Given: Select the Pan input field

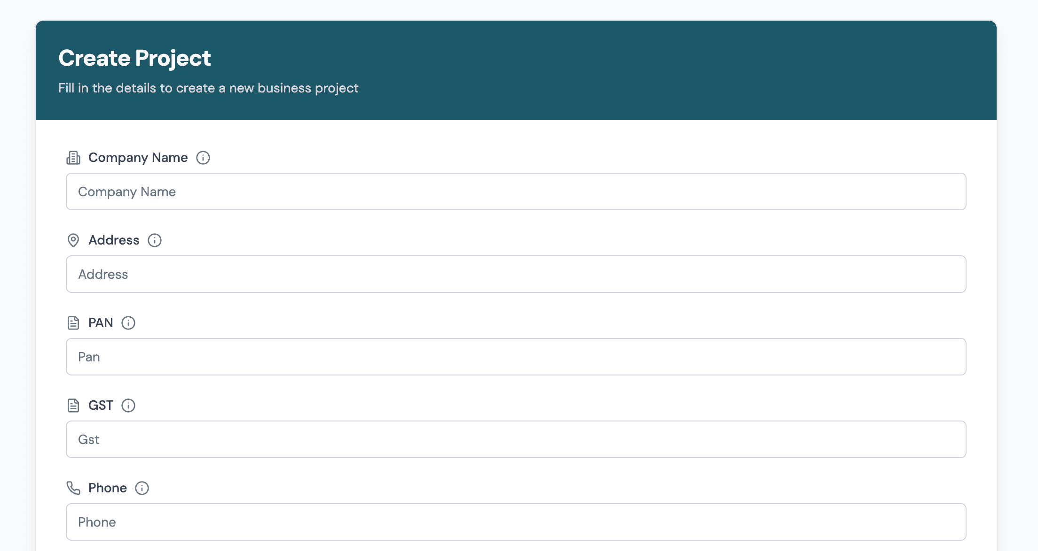Looking at the screenshot, I should pos(516,357).
